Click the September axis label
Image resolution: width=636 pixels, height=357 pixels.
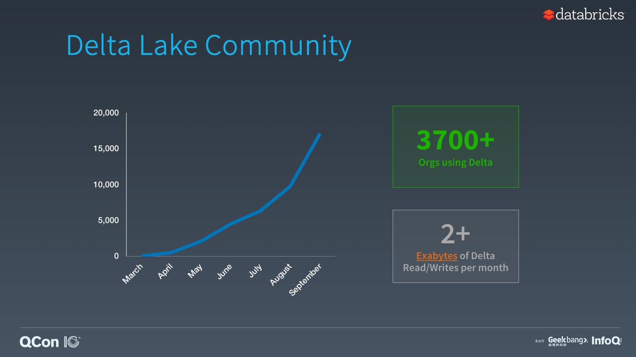point(306,280)
